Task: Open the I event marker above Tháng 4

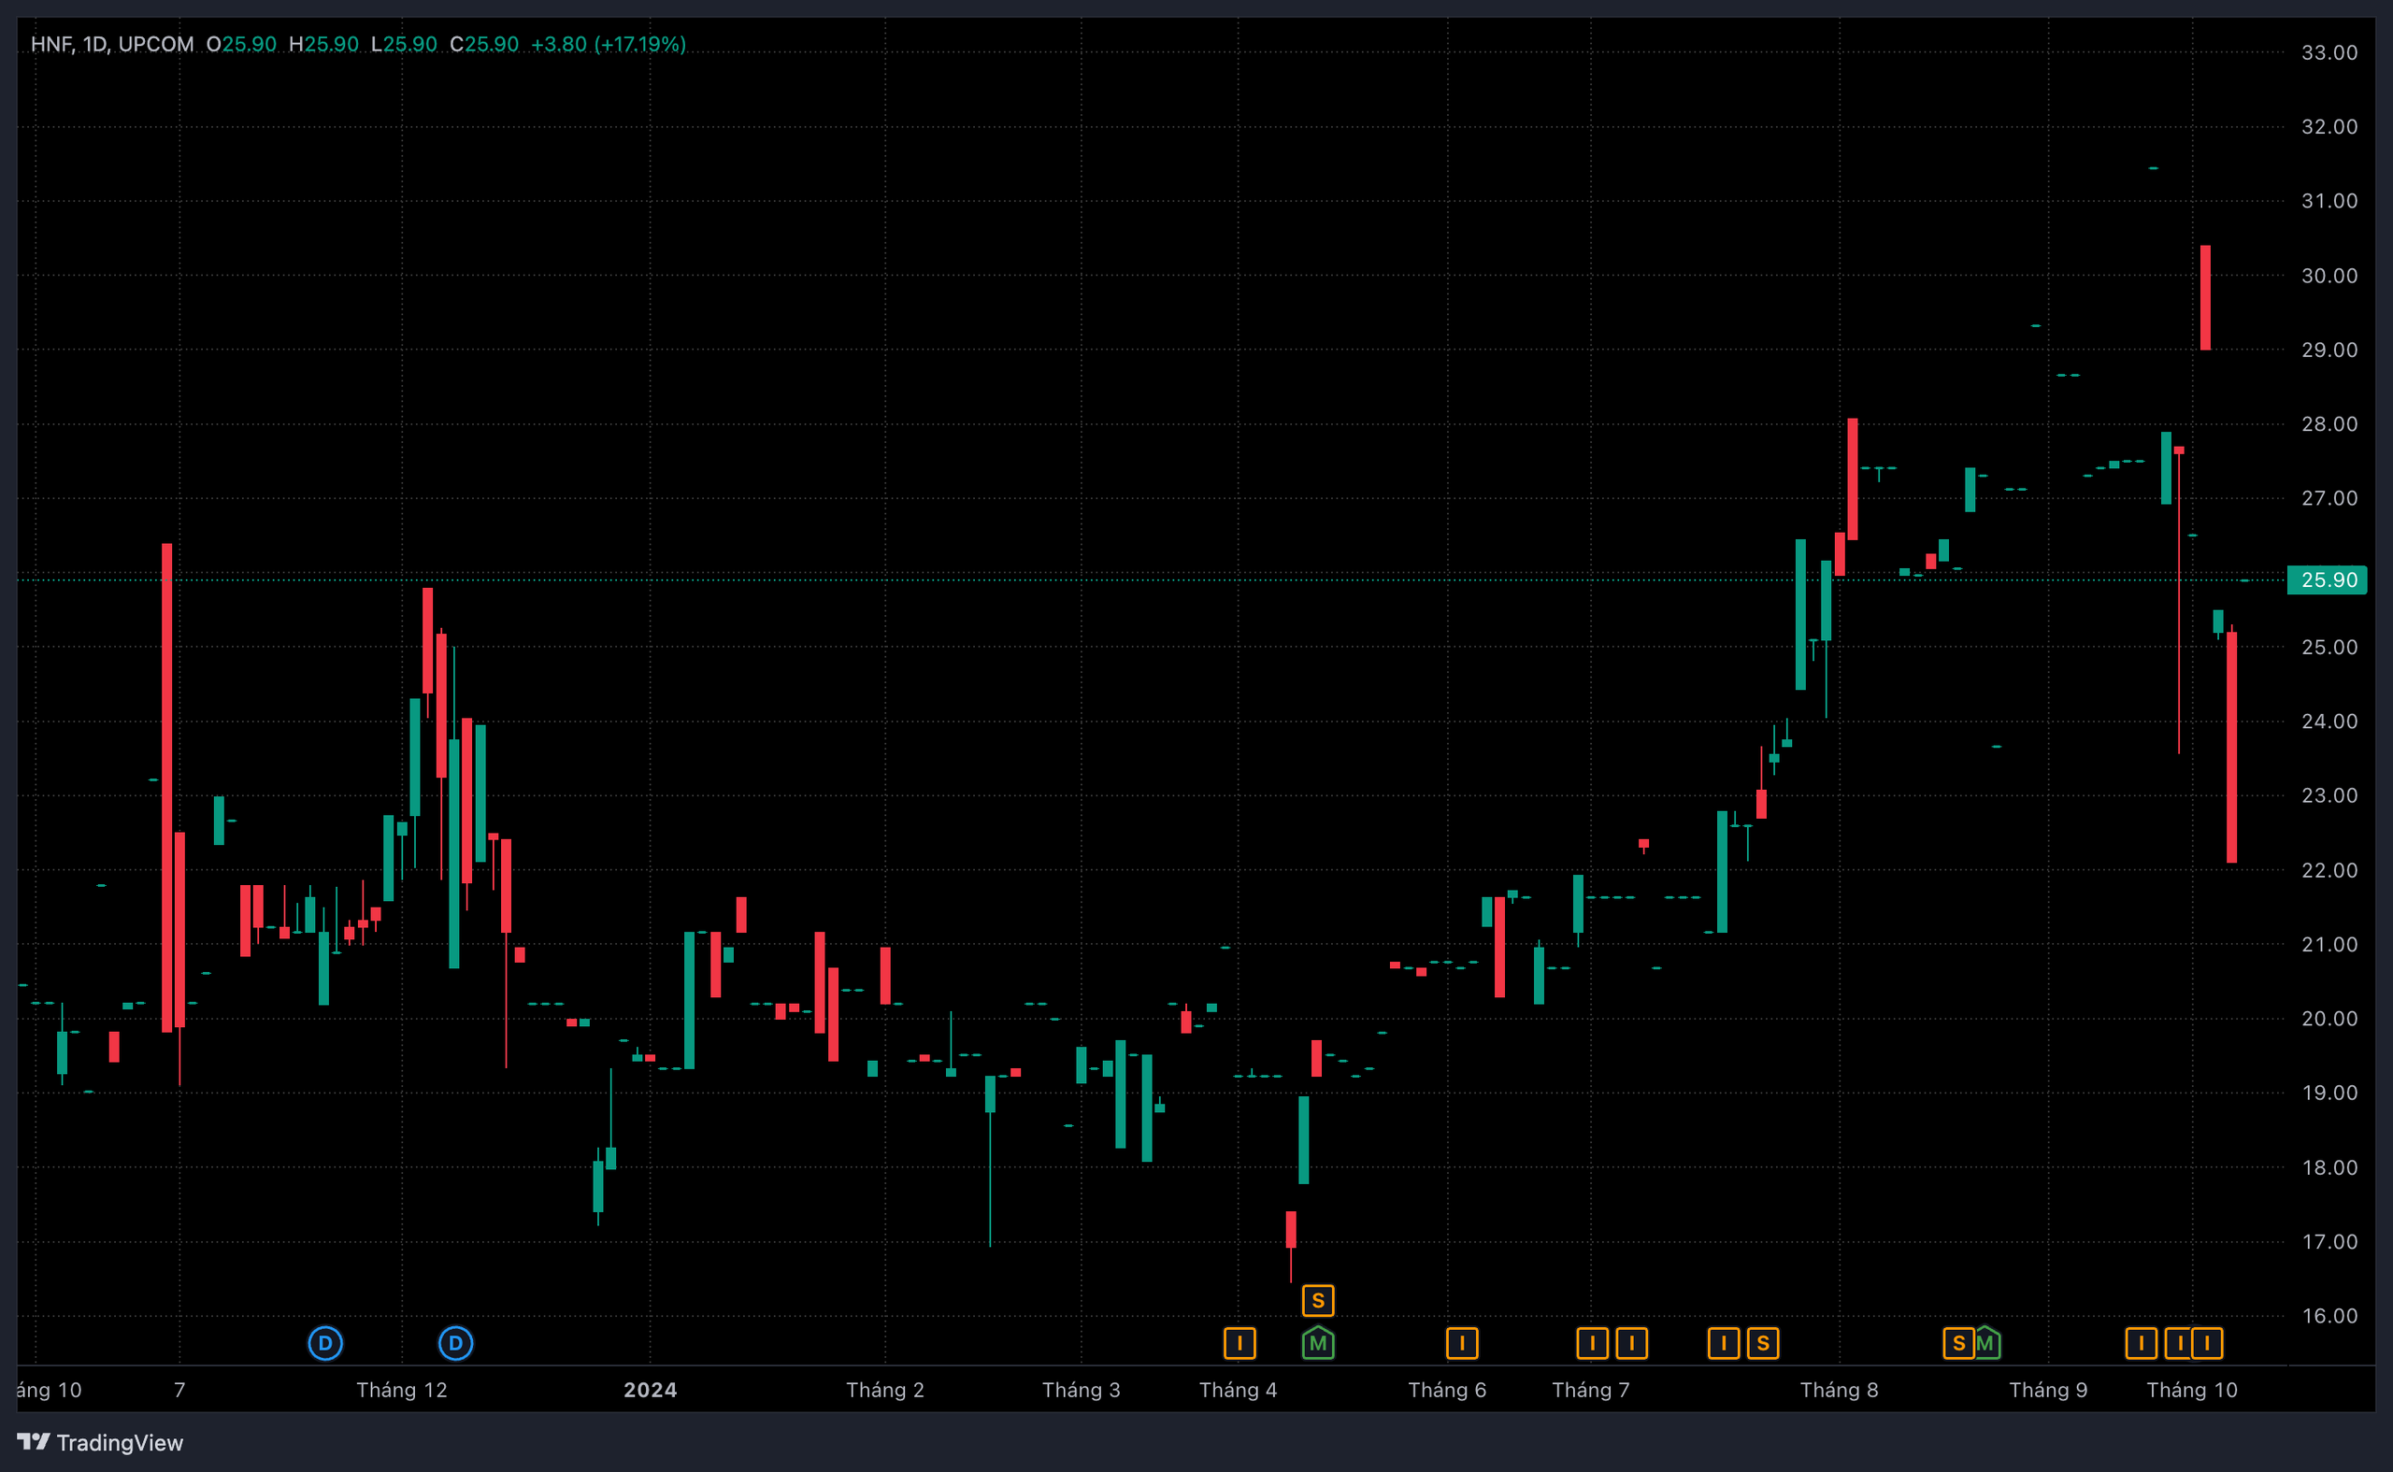Action: (1239, 1344)
